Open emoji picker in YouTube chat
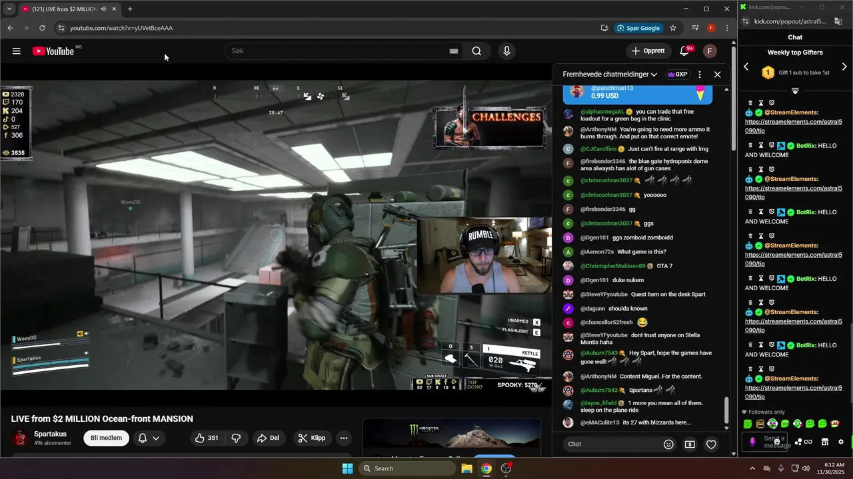Viewport: 853px width, 479px height. 669,444
